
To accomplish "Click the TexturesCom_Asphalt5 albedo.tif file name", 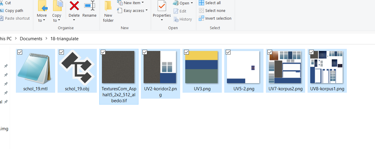I will point(119,95).
